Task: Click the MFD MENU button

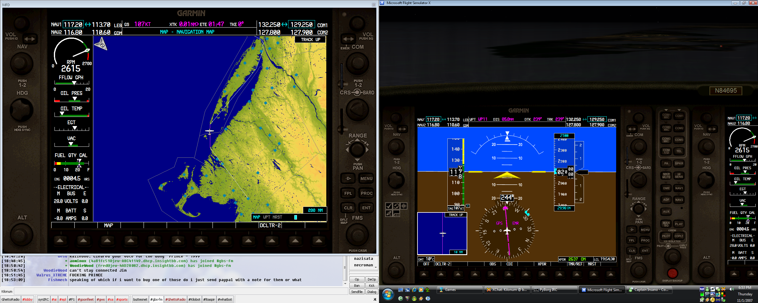Action: [366, 178]
